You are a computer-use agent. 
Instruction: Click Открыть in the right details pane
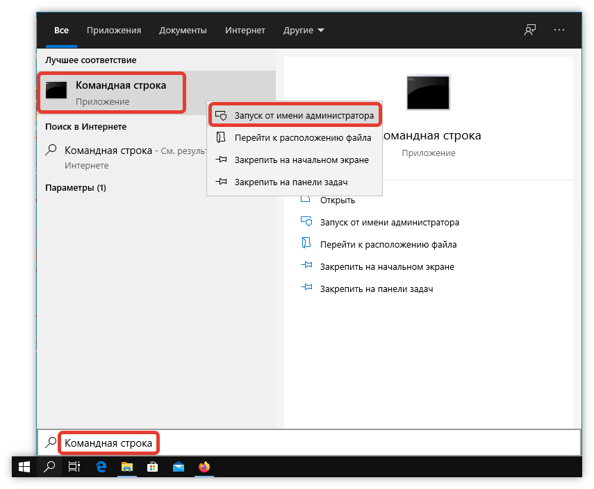338,200
